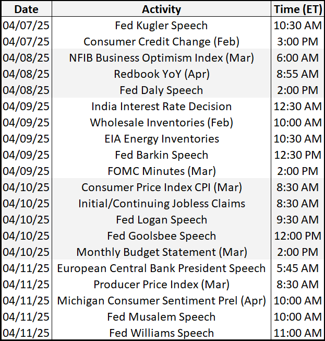
Task: Select the Redbook YoY (Apr) cell
Action: pyautogui.click(x=161, y=74)
